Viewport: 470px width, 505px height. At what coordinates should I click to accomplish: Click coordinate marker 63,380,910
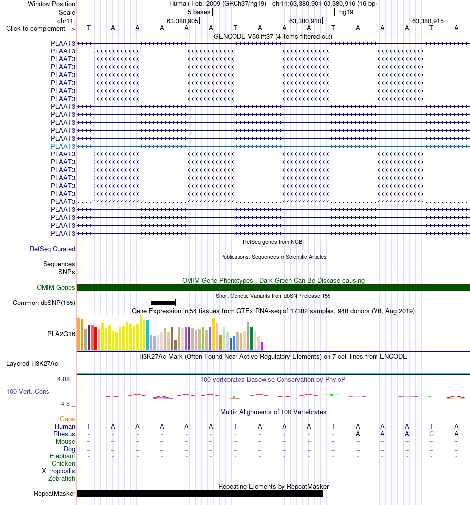click(305, 21)
